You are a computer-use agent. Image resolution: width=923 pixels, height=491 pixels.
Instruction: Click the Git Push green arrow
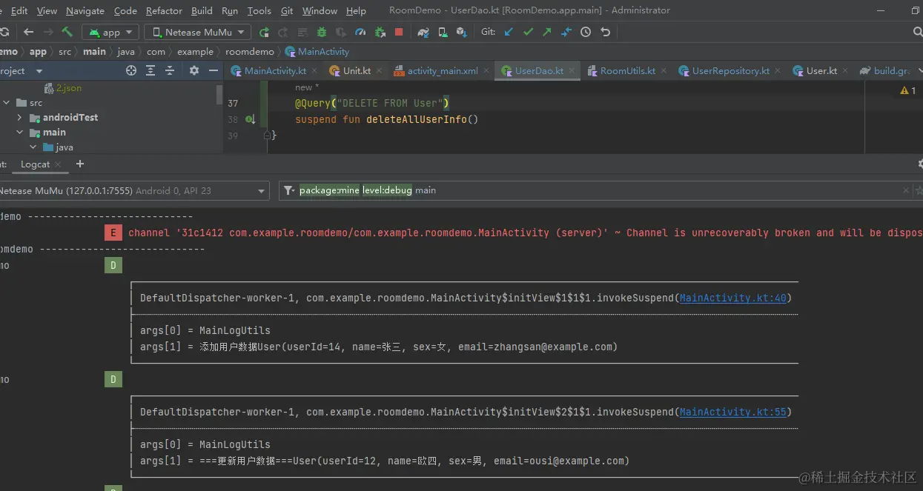547,32
